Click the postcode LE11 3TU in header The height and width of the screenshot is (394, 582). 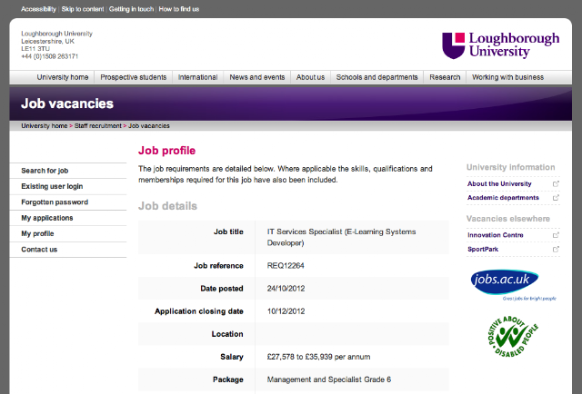click(35, 48)
